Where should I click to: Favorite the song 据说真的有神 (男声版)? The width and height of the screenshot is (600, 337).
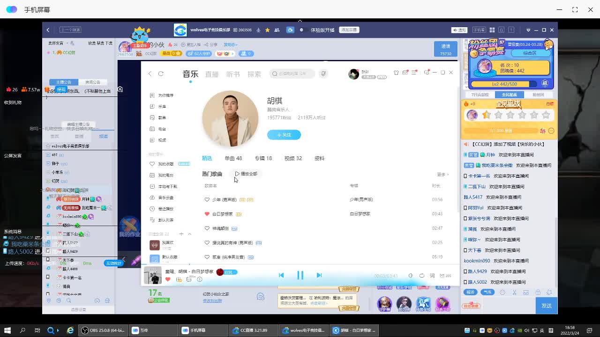[x=207, y=242]
